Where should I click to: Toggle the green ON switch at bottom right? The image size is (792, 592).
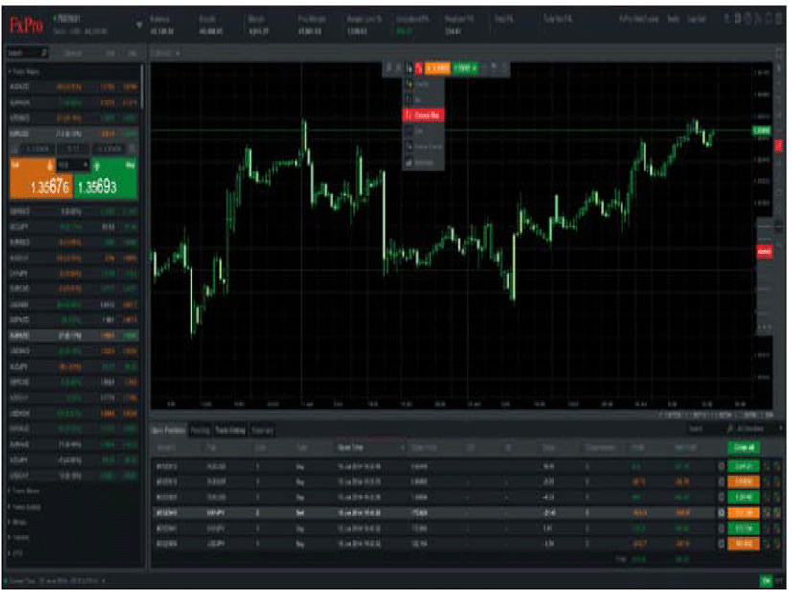coord(766,581)
